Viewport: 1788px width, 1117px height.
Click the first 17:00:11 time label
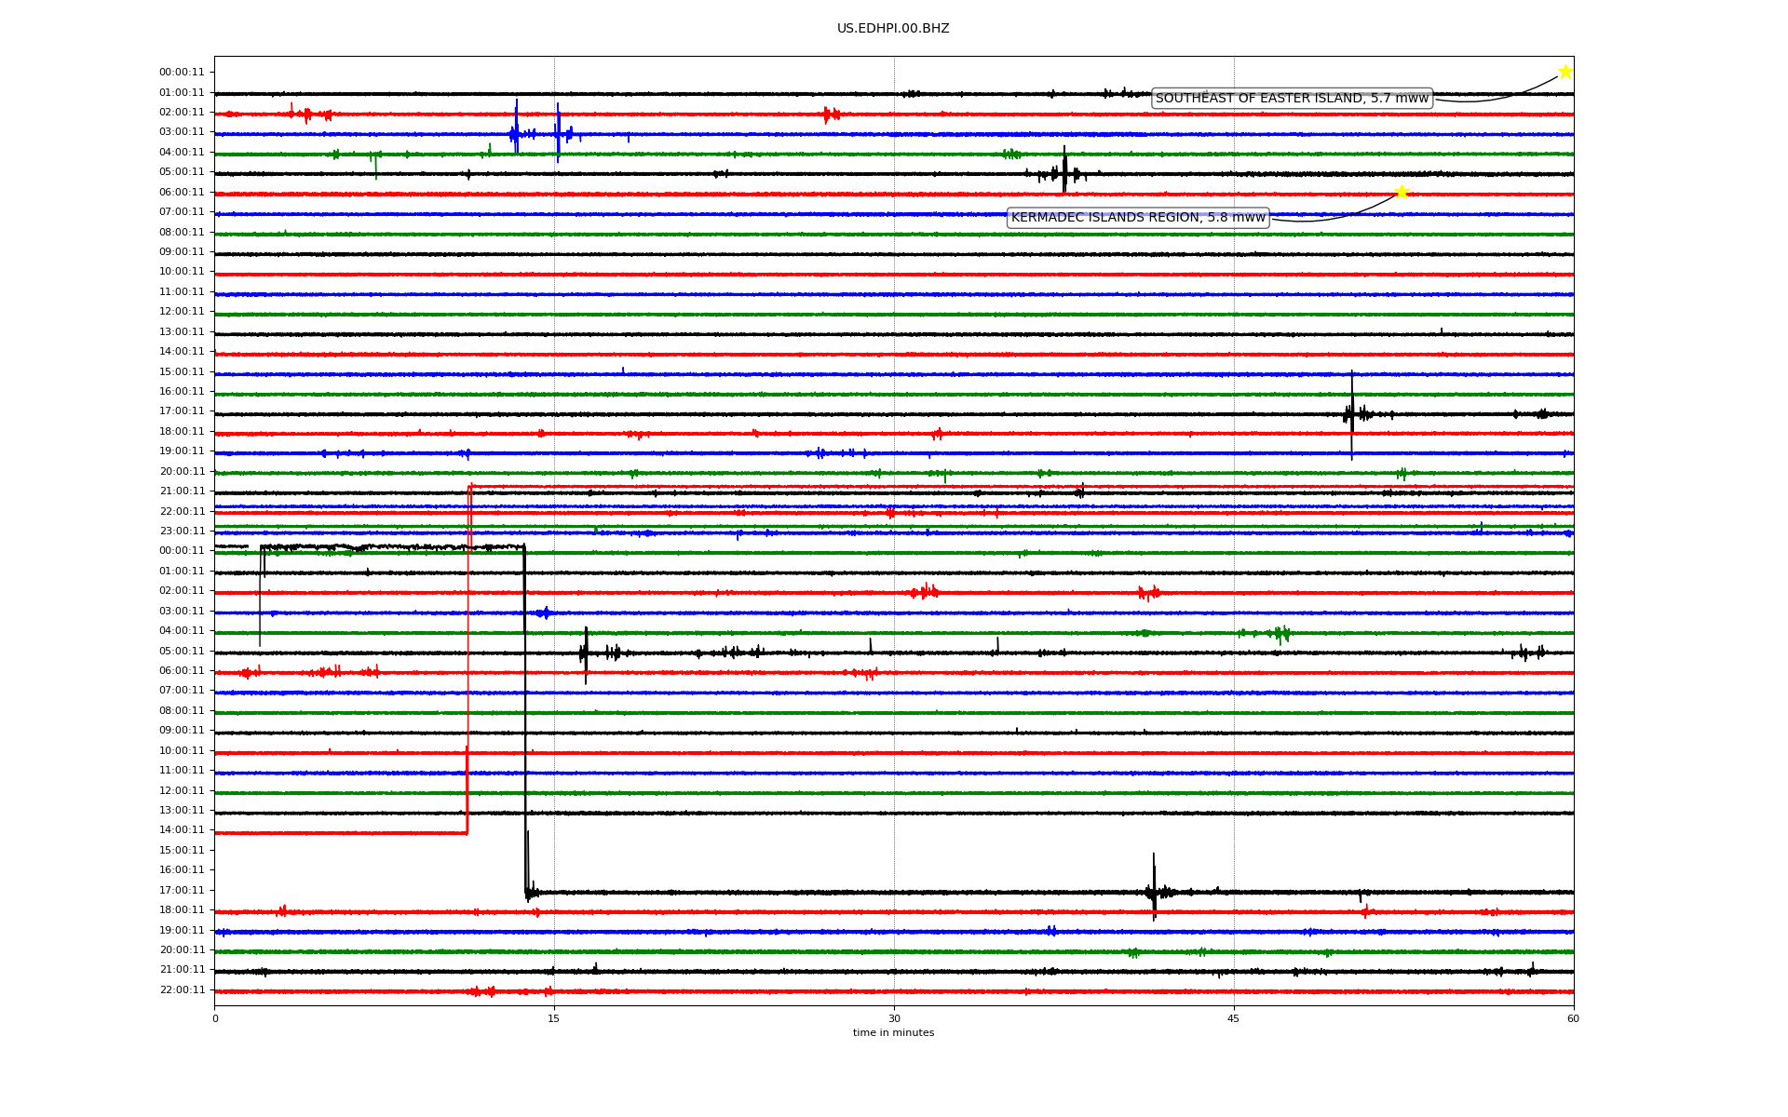click(182, 411)
